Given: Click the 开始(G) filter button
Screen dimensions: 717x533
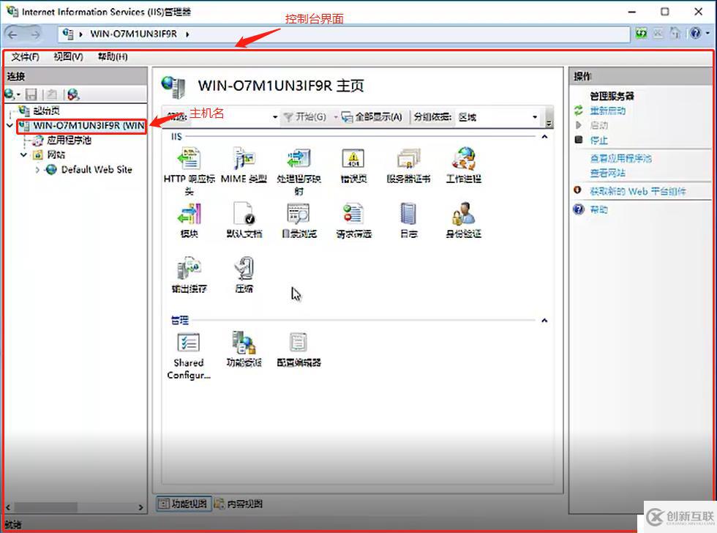Looking at the screenshot, I should pos(304,117).
